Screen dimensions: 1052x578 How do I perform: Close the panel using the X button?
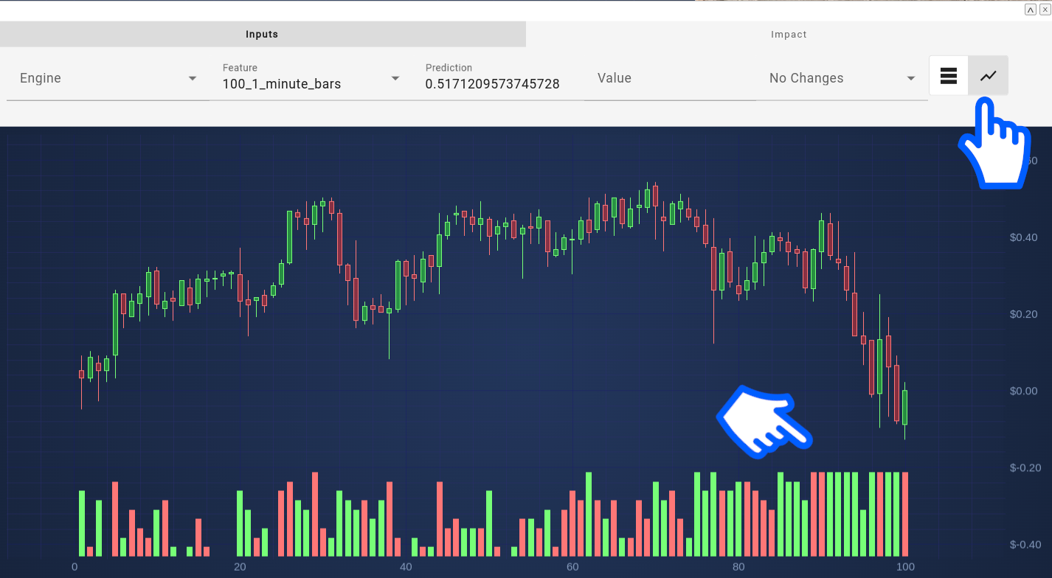pyautogui.click(x=1044, y=10)
